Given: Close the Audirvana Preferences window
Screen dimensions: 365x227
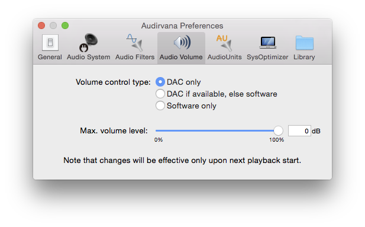Looking at the screenshot, I should 41,25.
